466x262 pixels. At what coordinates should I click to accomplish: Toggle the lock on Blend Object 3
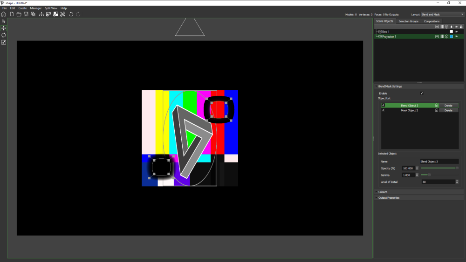pyautogui.click(x=437, y=105)
